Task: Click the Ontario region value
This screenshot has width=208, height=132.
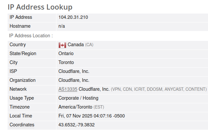Action: [x=66, y=53]
